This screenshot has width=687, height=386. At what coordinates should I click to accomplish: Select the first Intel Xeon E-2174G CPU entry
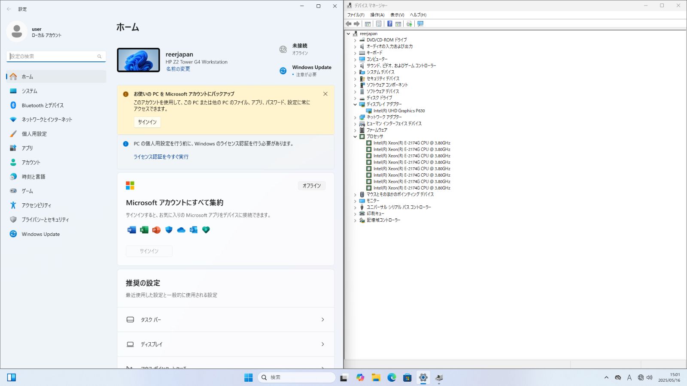click(x=412, y=143)
